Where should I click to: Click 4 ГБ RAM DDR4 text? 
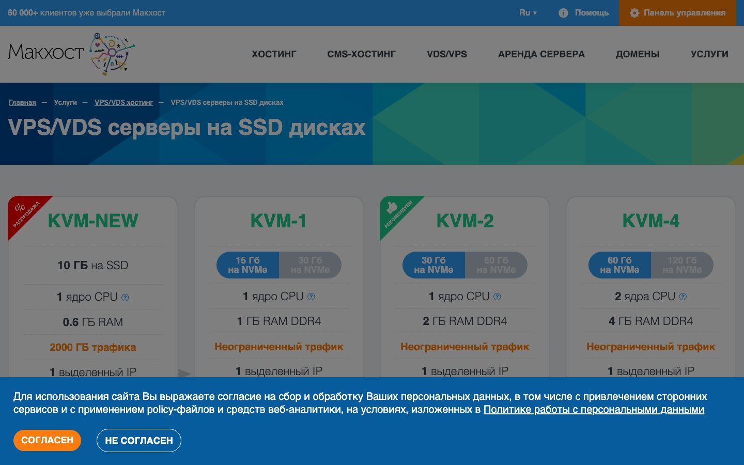pyautogui.click(x=651, y=321)
